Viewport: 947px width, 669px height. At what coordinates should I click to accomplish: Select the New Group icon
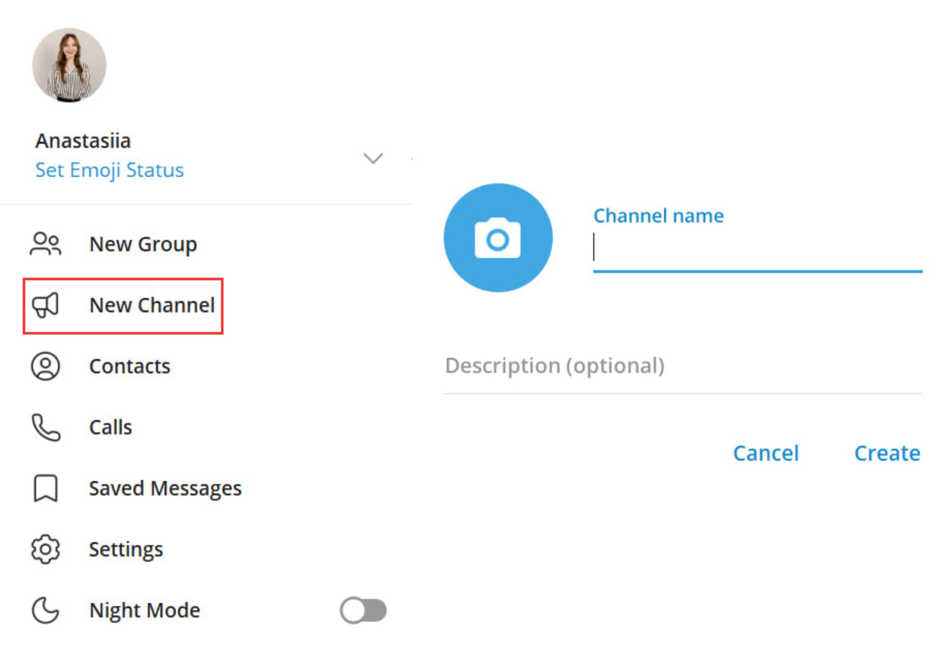pos(44,244)
